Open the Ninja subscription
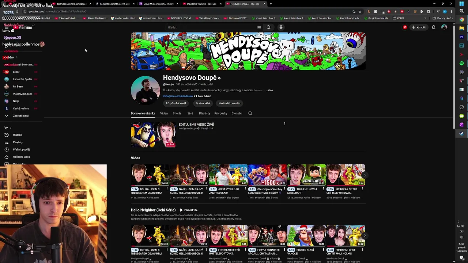Viewport: 468px width, 263px height. 16,101
